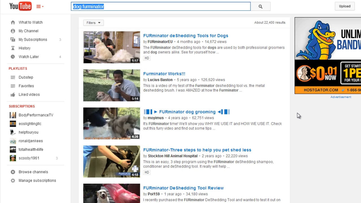The image size is (361, 203).
Task: Open Watch Later clock icon
Action: pos(28,57)
